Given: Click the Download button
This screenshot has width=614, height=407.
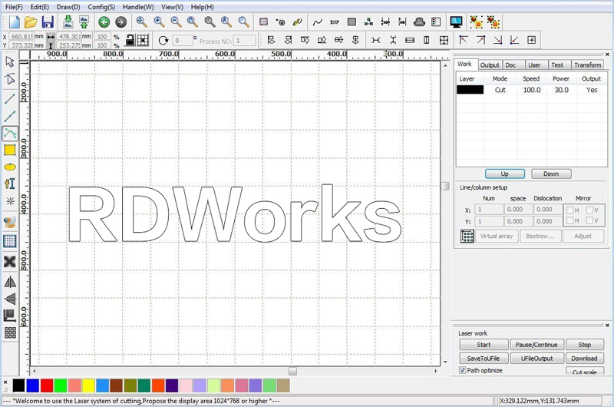Looking at the screenshot, I should [x=584, y=359].
